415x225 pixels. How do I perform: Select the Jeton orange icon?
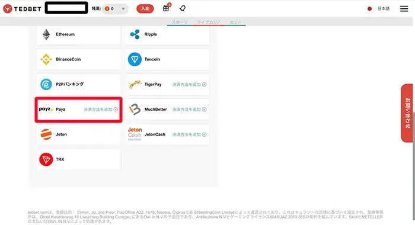click(x=46, y=134)
